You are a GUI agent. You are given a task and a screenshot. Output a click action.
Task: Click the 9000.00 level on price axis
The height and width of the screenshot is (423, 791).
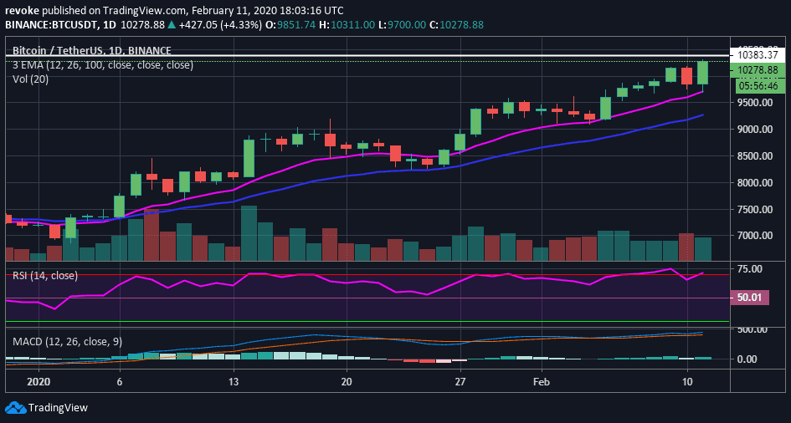(x=756, y=130)
